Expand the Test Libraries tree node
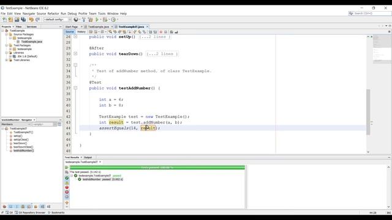 click(x=7, y=60)
